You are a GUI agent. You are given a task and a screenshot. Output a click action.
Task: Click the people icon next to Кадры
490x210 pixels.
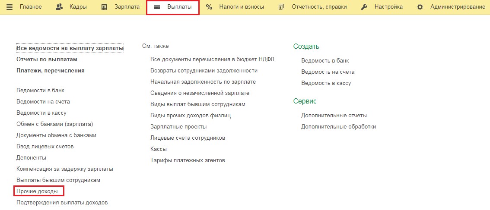click(59, 7)
